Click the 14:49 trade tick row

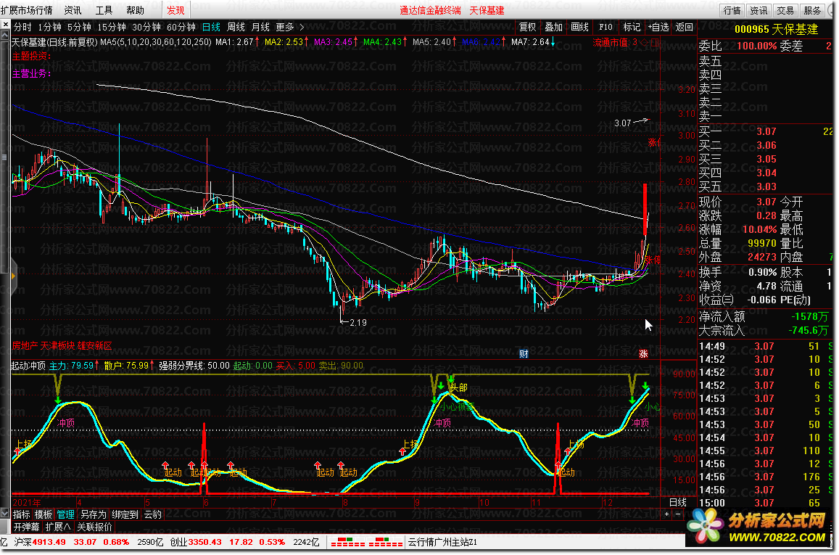(766, 346)
